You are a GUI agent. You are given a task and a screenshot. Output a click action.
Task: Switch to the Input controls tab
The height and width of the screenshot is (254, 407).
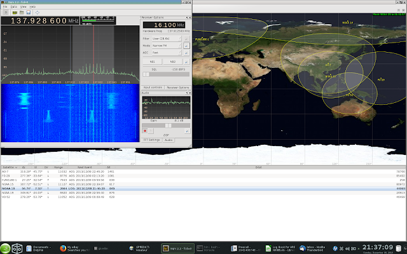pyautogui.click(x=153, y=86)
